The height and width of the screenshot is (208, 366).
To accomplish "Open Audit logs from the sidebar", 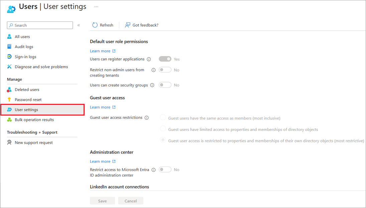I will click(23, 47).
